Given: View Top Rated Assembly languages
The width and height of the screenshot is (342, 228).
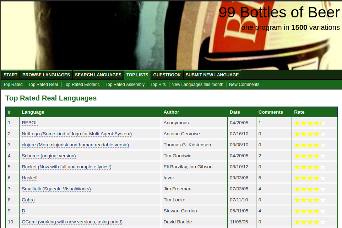Looking at the screenshot, I should (125, 85).
